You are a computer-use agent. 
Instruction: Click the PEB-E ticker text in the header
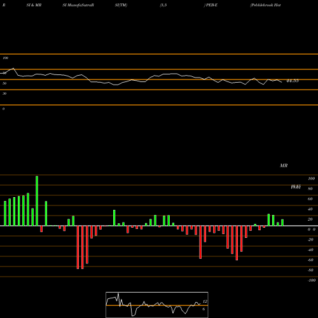click(x=212, y=5)
